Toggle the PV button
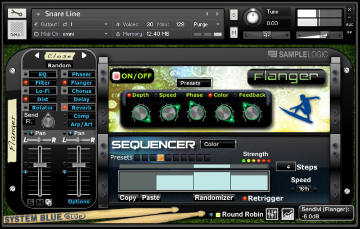 350,32
